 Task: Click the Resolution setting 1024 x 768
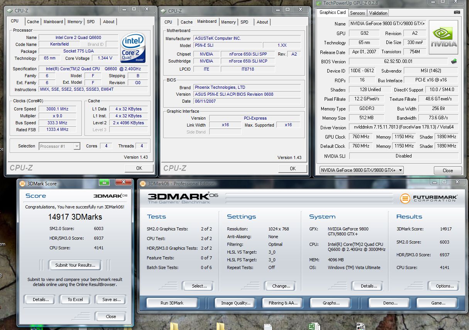[x=279, y=229]
